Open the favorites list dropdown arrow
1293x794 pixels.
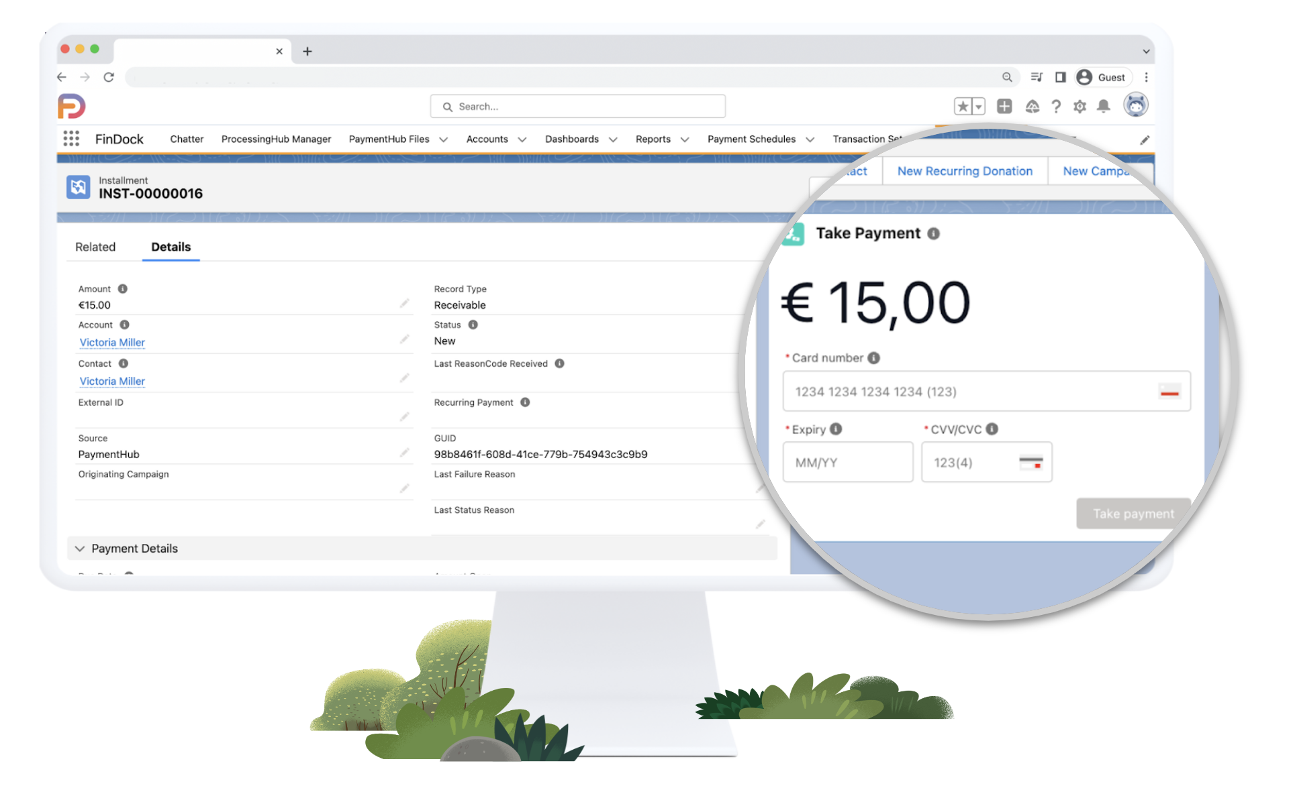(x=979, y=106)
